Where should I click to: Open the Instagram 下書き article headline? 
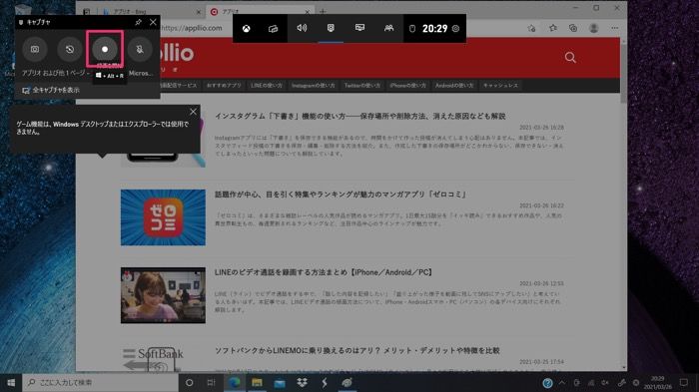359,117
